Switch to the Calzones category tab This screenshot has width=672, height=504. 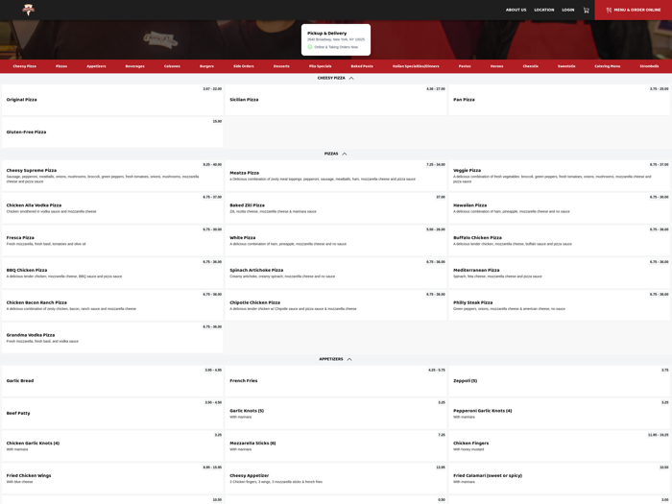[172, 66]
